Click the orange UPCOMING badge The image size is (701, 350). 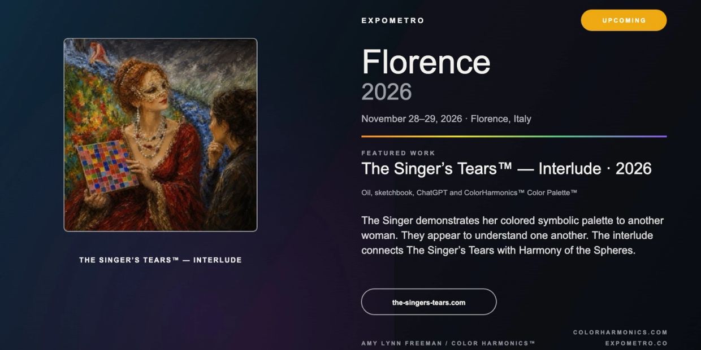click(624, 20)
